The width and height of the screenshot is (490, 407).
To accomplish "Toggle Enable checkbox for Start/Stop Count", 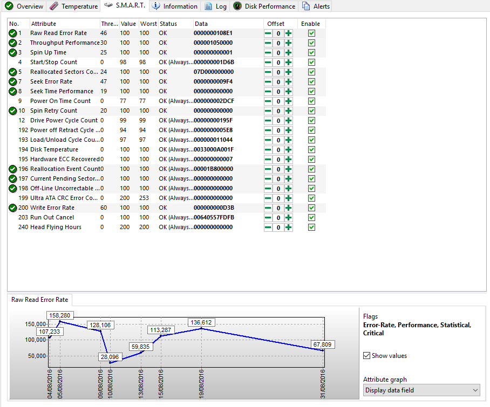I will tap(311, 62).
